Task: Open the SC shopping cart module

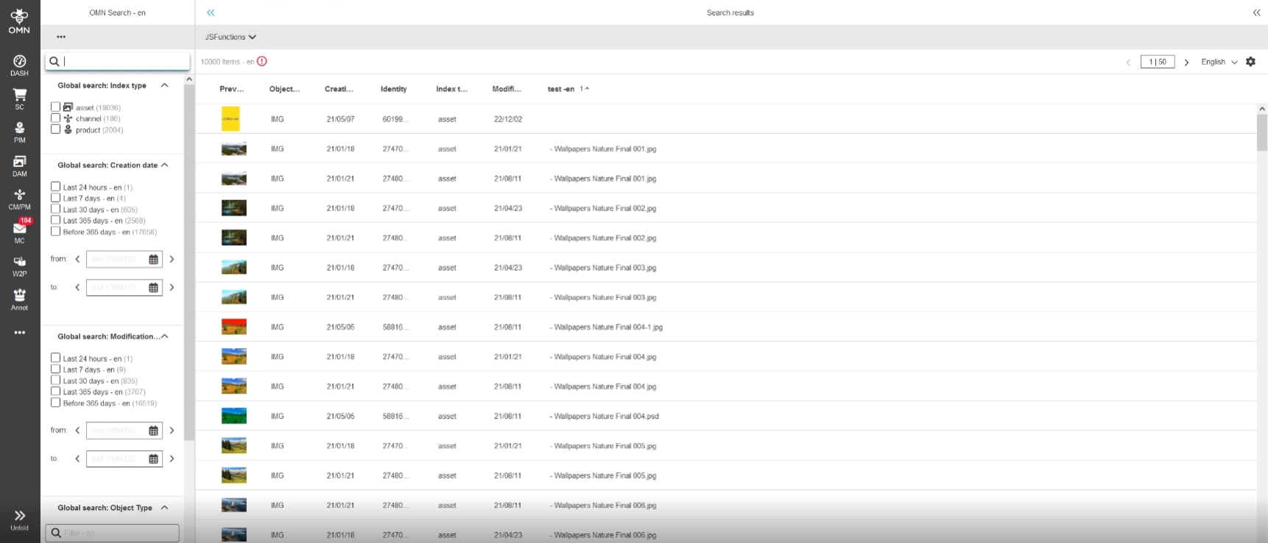Action: 19,99
